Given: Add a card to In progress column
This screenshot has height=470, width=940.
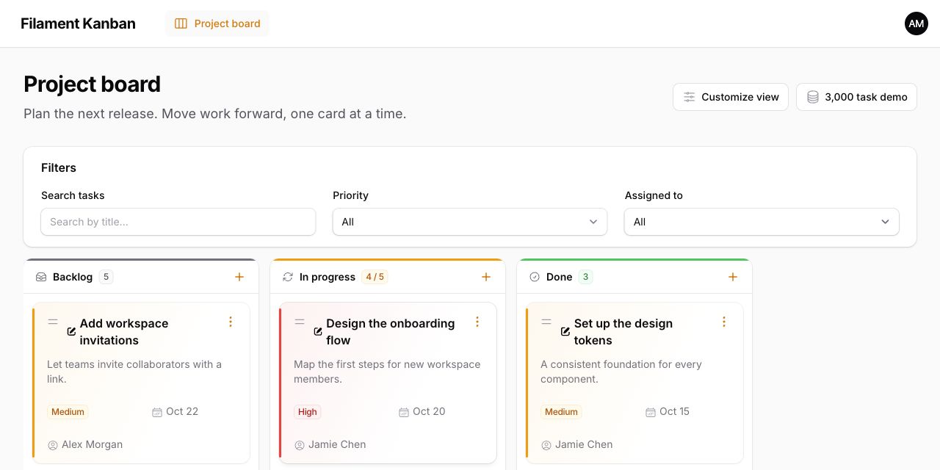Looking at the screenshot, I should click(486, 277).
